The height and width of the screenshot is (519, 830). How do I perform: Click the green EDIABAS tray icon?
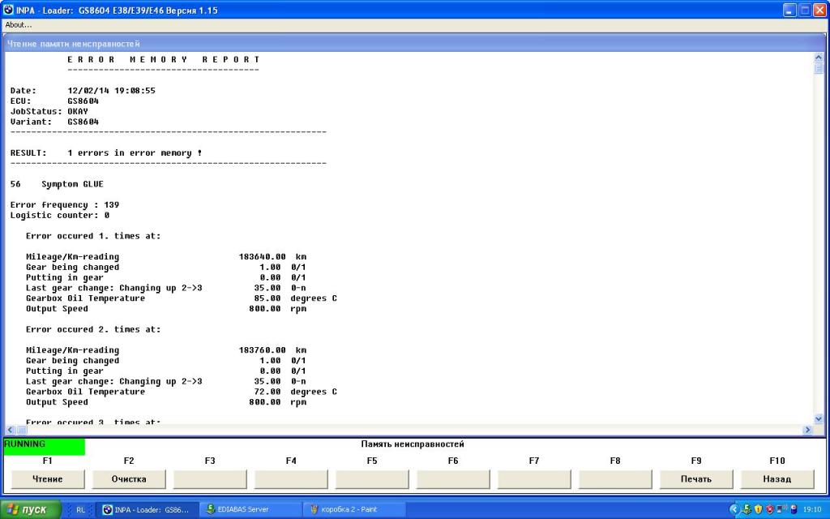point(747,509)
